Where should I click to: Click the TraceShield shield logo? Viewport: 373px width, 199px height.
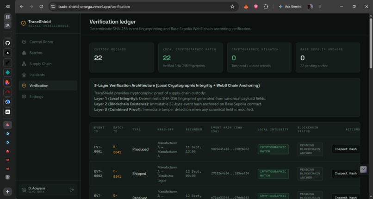click(x=23, y=23)
